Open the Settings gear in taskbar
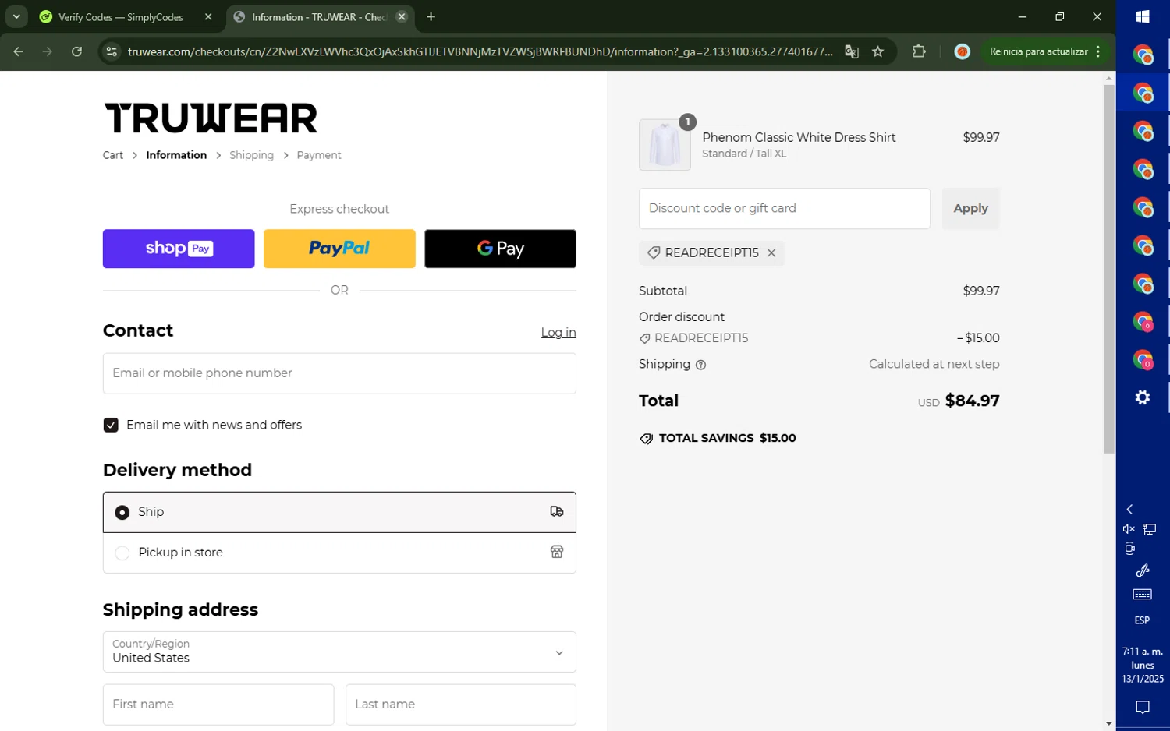1170x731 pixels. [1143, 397]
